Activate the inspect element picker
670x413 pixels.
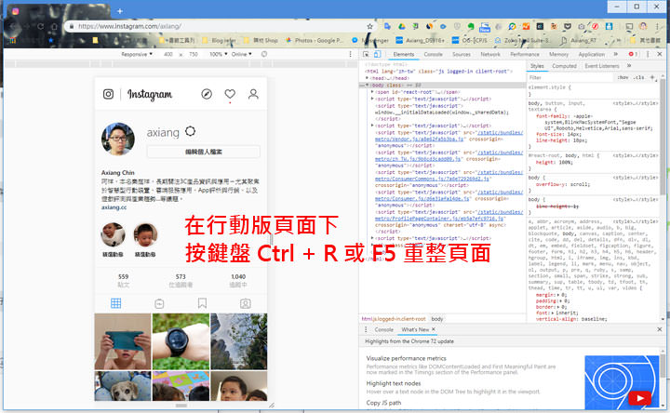[x=366, y=54]
